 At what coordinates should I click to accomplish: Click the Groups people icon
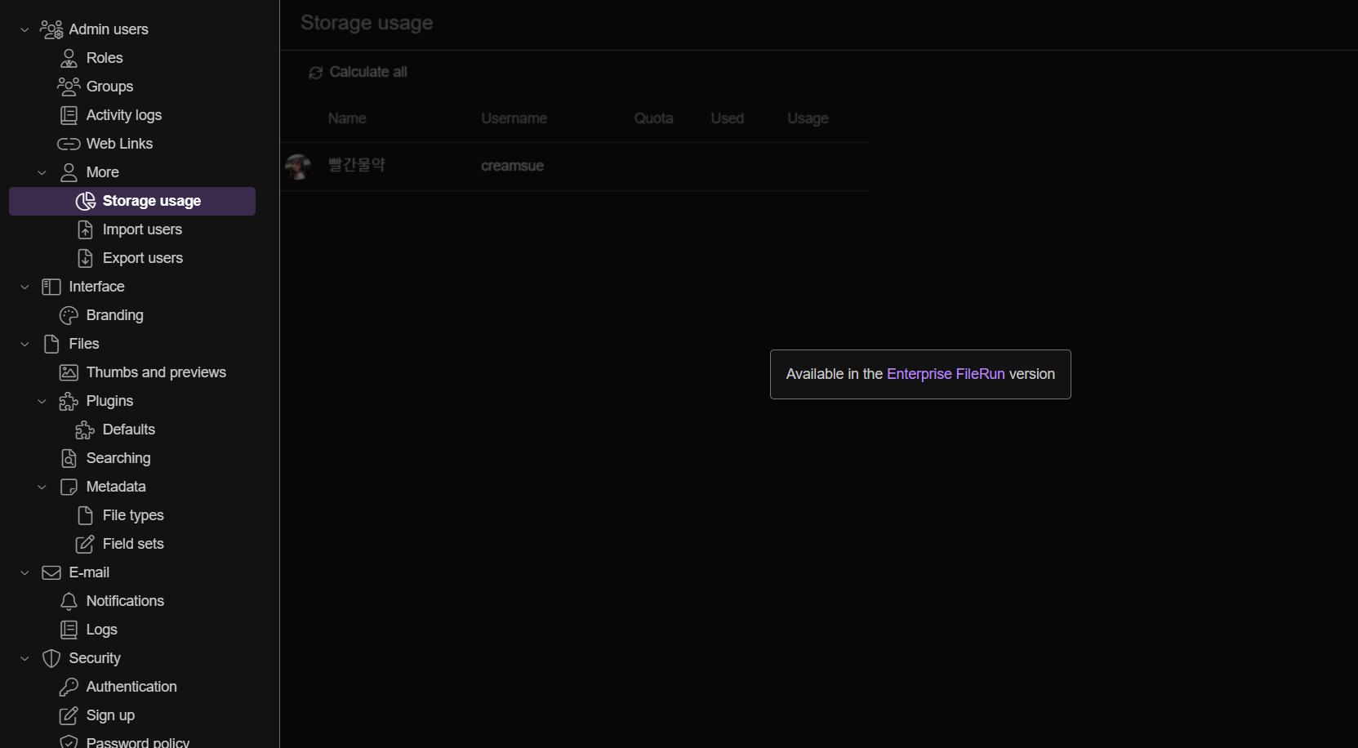pyautogui.click(x=69, y=87)
